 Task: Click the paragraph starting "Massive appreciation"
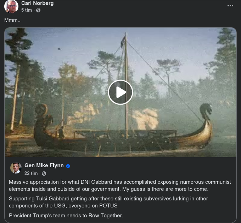[120, 186]
